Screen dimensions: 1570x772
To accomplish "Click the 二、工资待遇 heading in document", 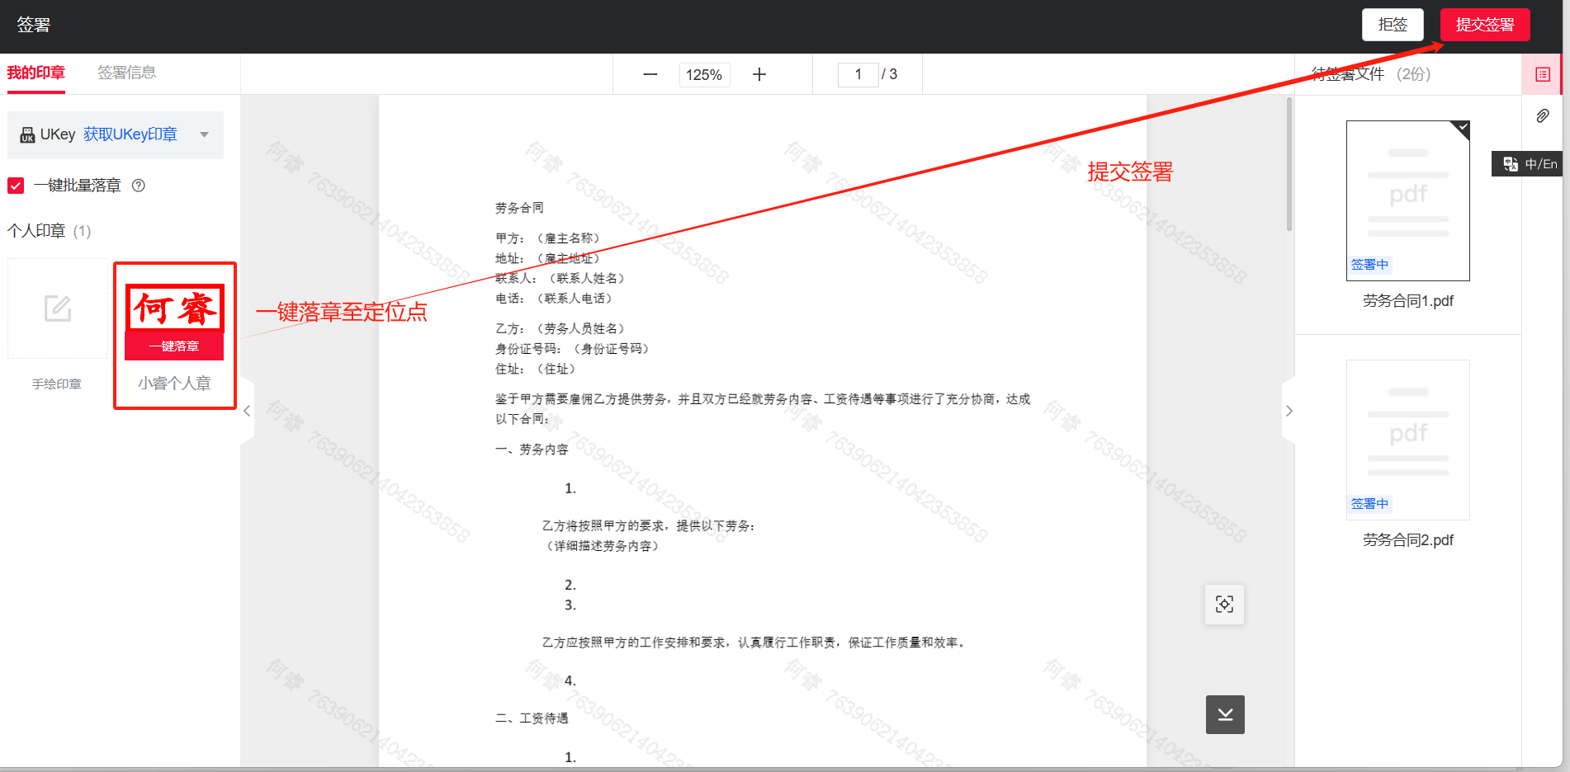I will [x=532, y=718].
